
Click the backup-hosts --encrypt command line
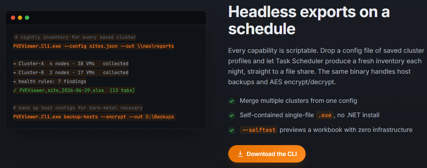[x=94, y=117]
